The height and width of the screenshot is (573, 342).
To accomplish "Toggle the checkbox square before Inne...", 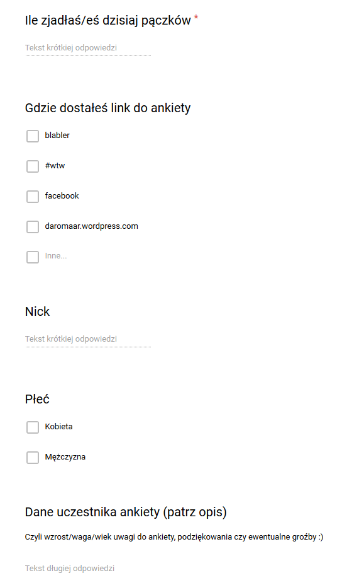I will point(33,257).
